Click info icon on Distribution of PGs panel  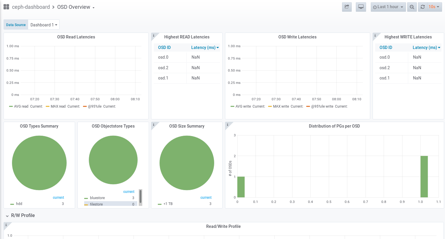point(227,125)
